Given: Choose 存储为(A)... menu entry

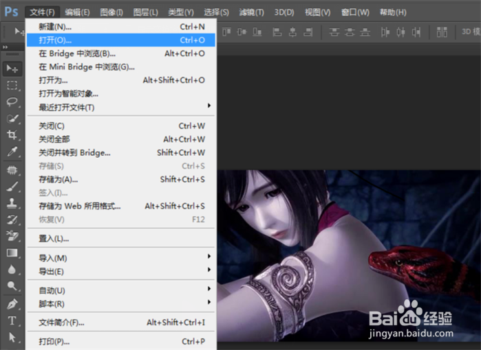Looking at the screenshot, I should 121,179.
